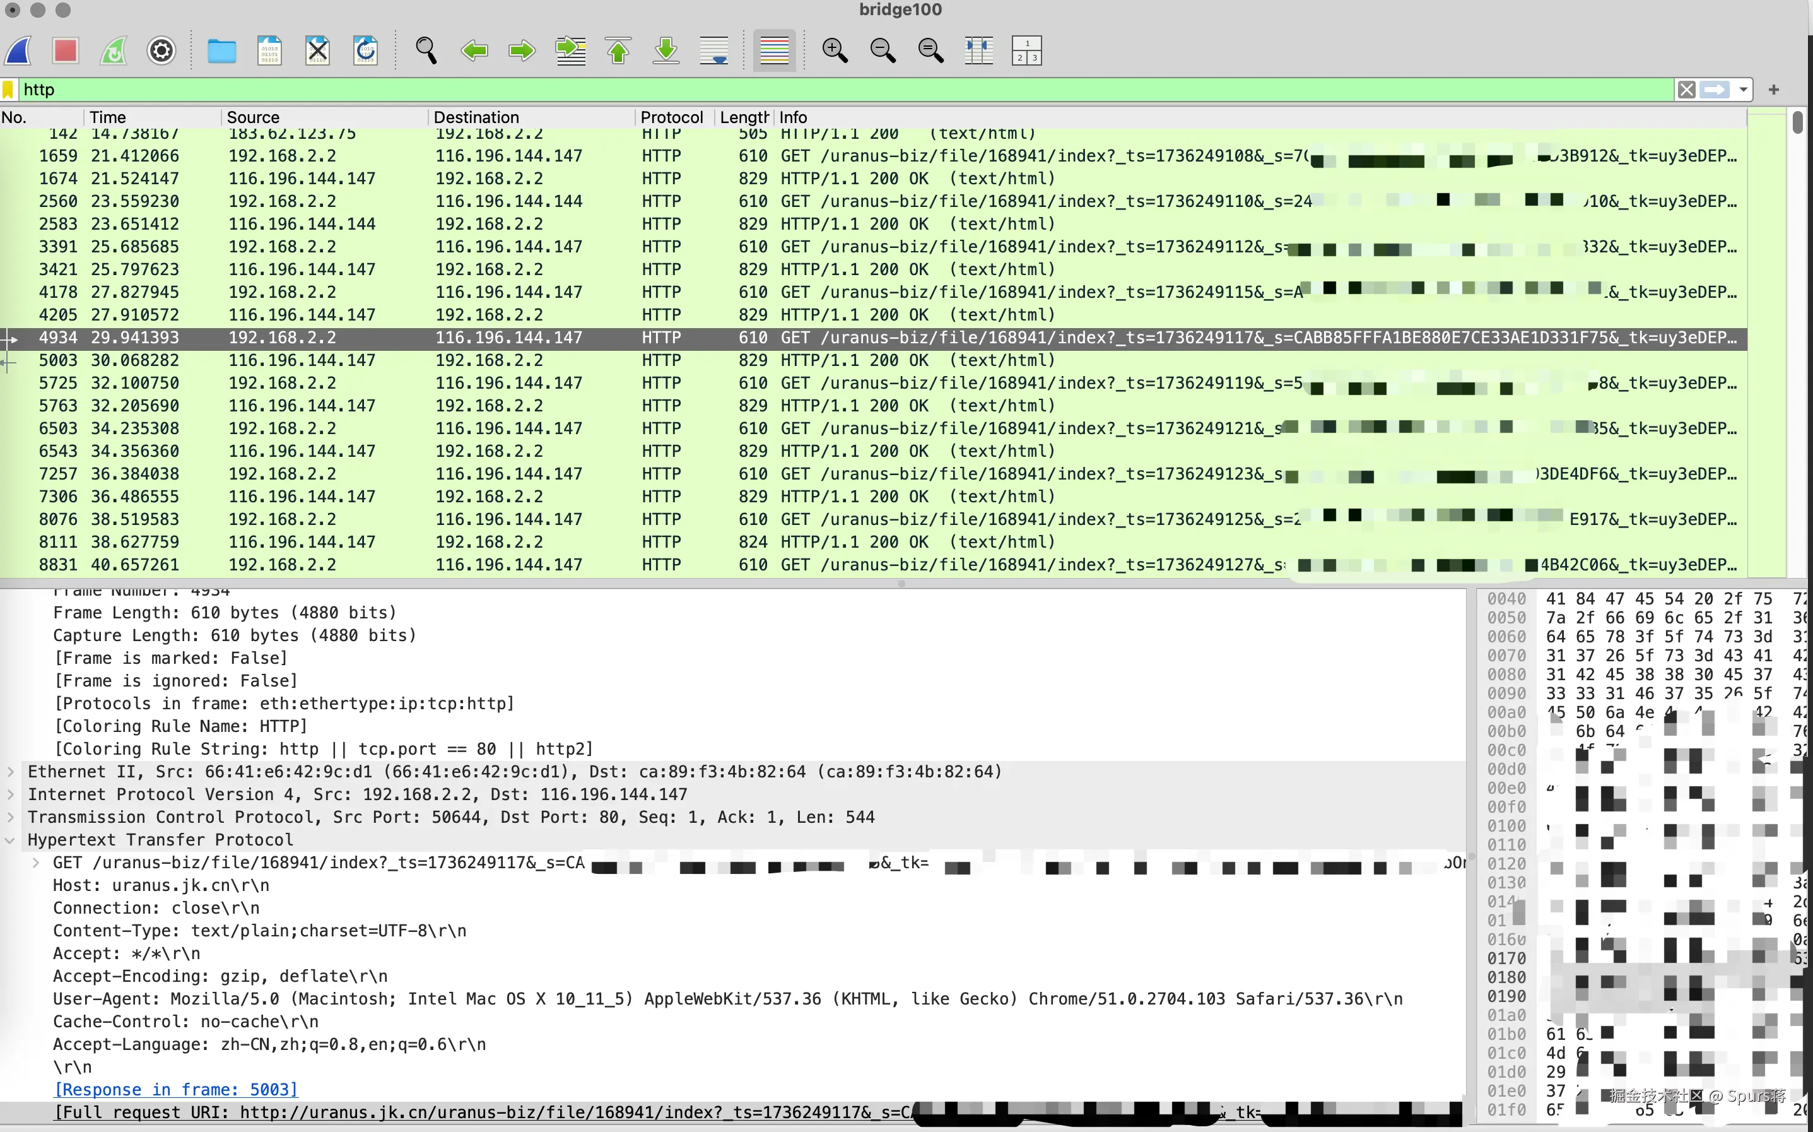Image resolution: width=1813 pixels, height=1132 pixels.
Task: Open the display filter history dropdown
Action: click(1744, 90)
